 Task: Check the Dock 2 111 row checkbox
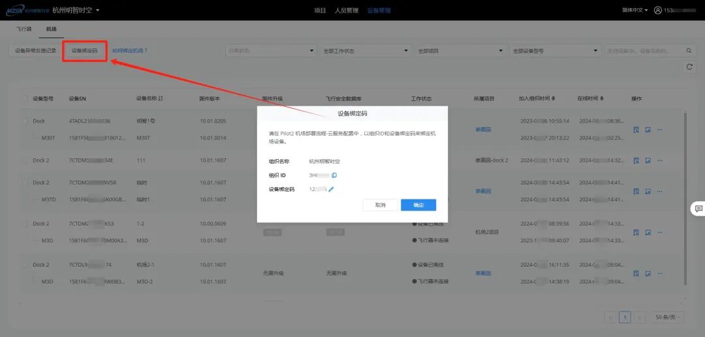25,160
